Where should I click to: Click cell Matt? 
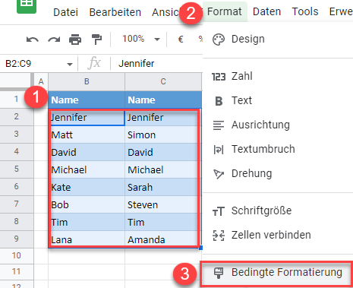click(87, 135)
